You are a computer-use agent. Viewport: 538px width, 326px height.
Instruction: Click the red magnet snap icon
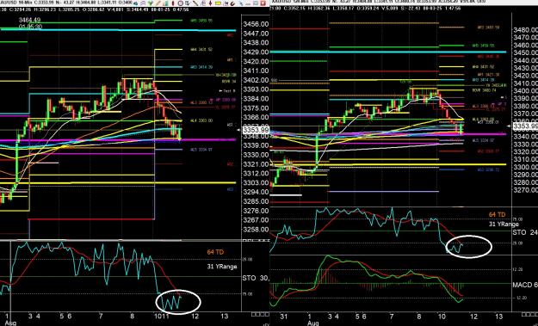point(232,3)
